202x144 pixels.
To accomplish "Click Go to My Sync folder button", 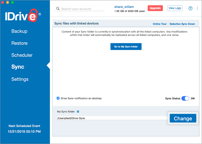I will pyautogui.click(x=126, y=47).
